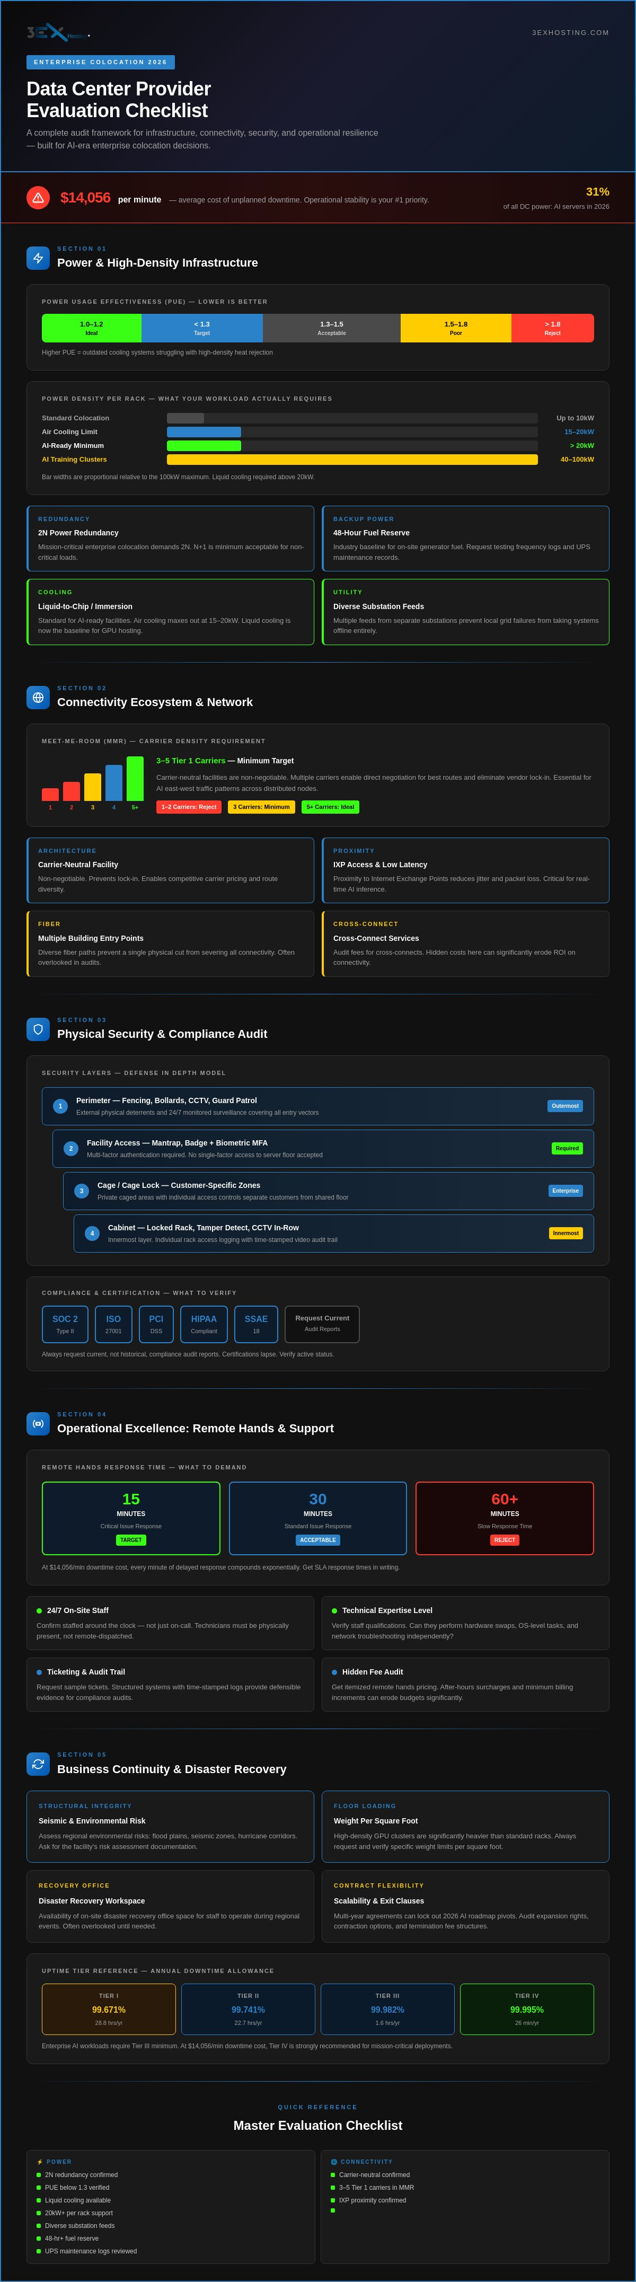Click the refresh Business Continuity icon
636x2282 pixels.
pyautogui.click(x=38, y=1764)
